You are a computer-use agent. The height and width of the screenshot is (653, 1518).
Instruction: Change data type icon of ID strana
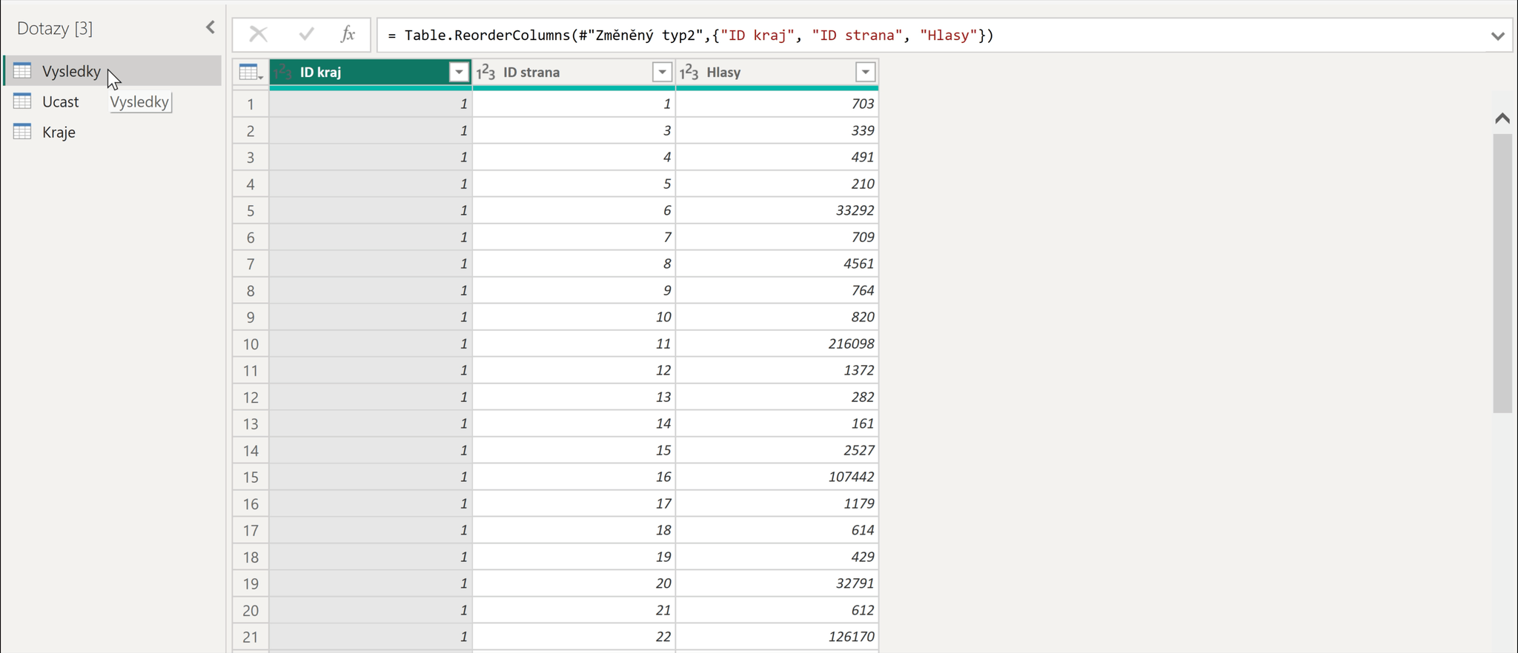tap(485, 72)
